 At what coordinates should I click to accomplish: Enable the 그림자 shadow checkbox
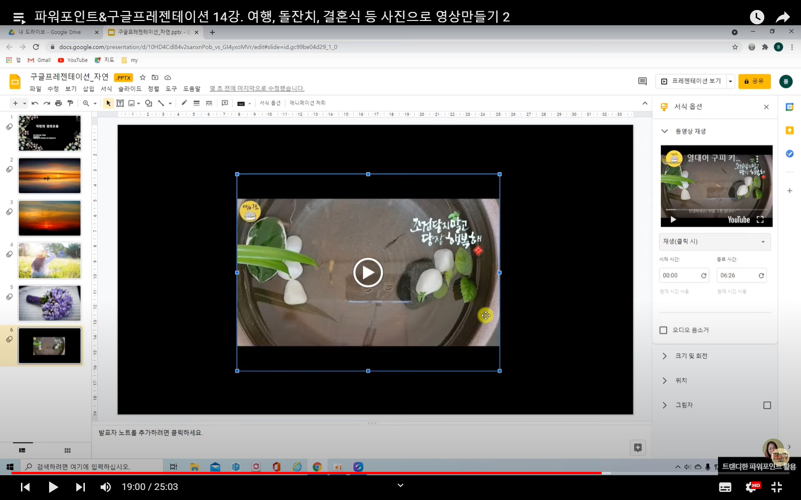767,405
